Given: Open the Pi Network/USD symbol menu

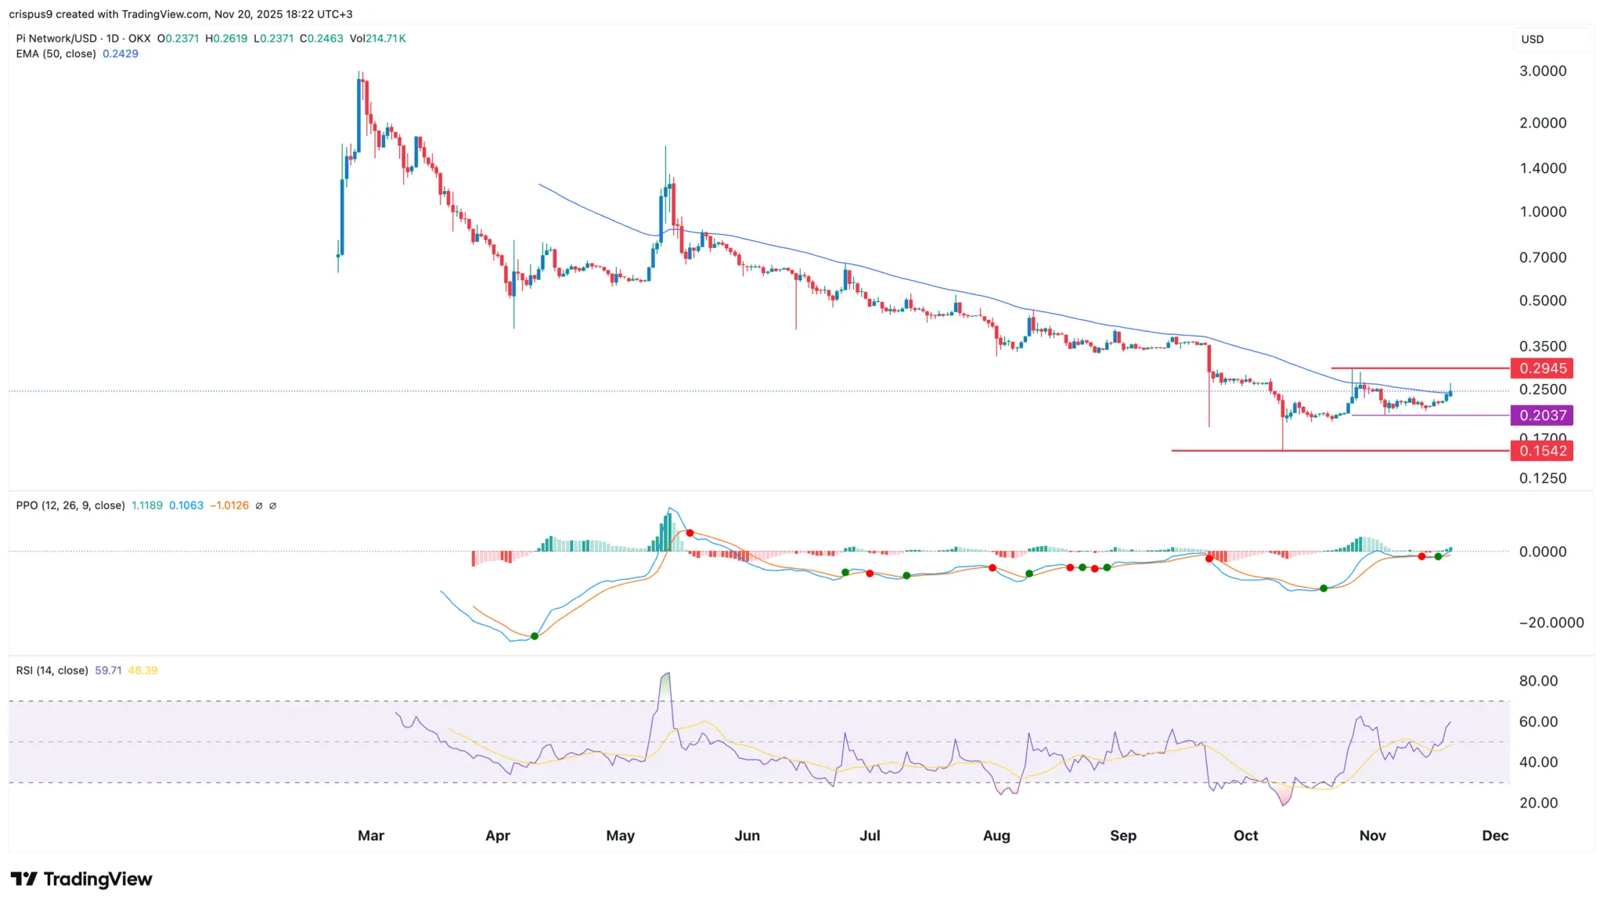Looking at the screenshot, I should (x=59, y=38).
